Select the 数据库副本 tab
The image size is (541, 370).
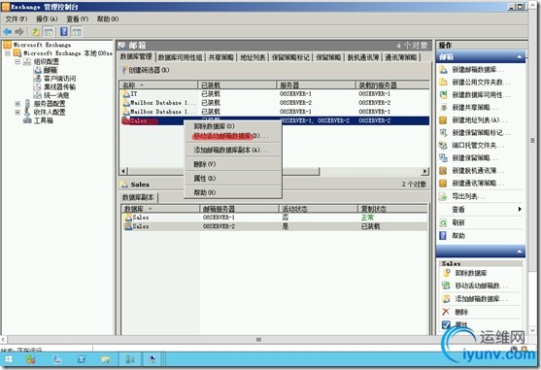(x=138, y=197)
